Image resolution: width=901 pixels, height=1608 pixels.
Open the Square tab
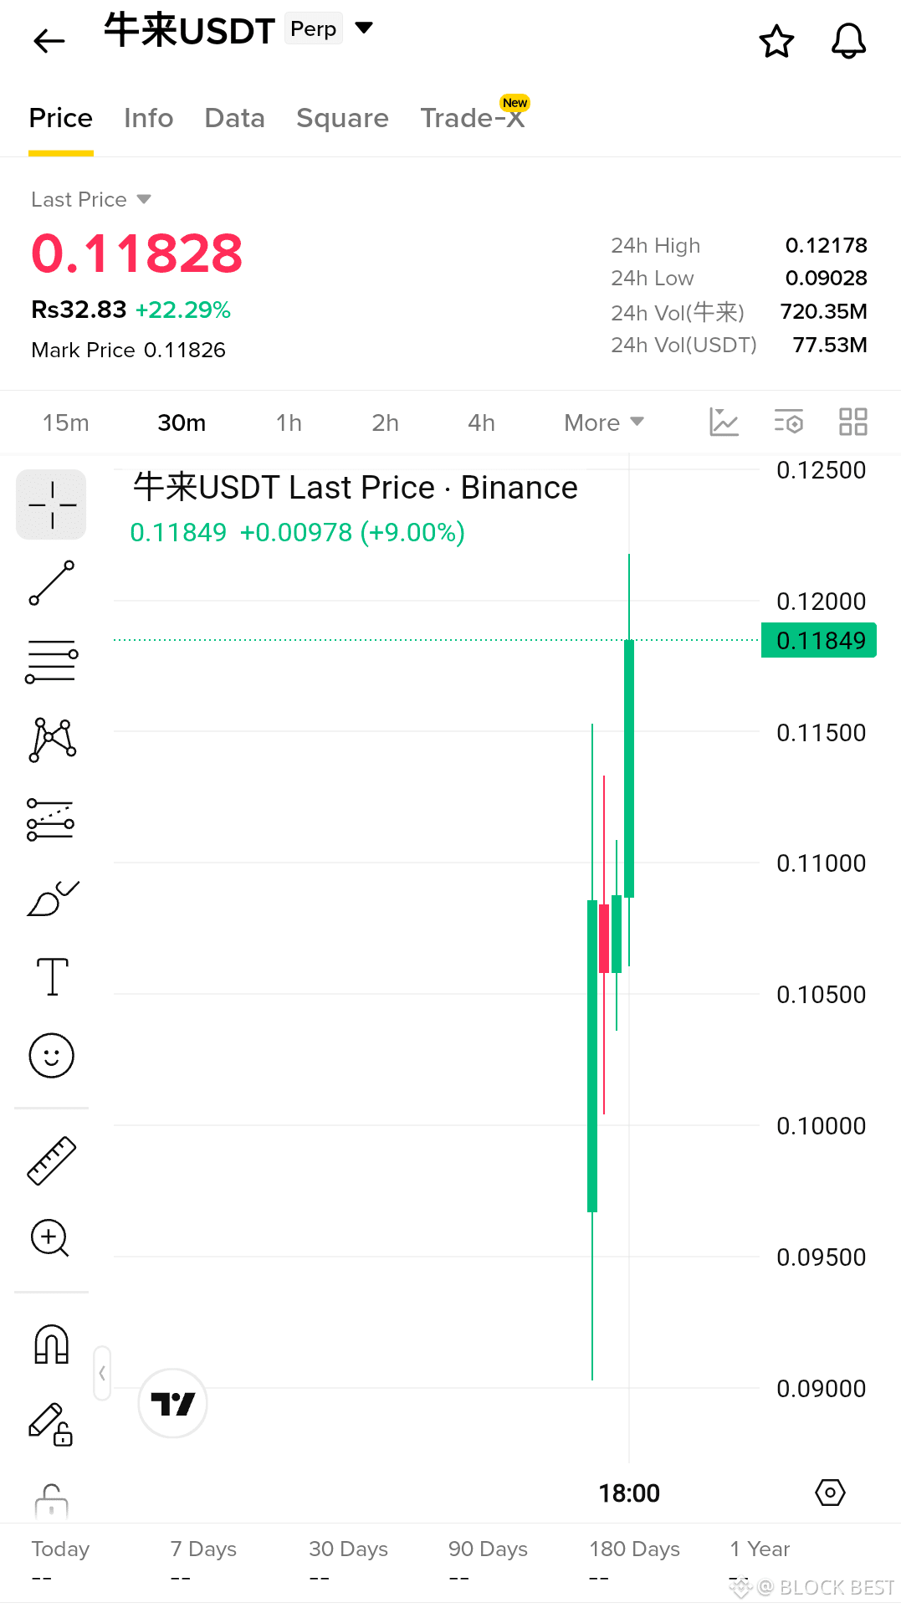[342, 118]
